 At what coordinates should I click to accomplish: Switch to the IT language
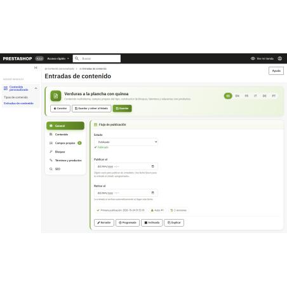click(x=255, y=96)
